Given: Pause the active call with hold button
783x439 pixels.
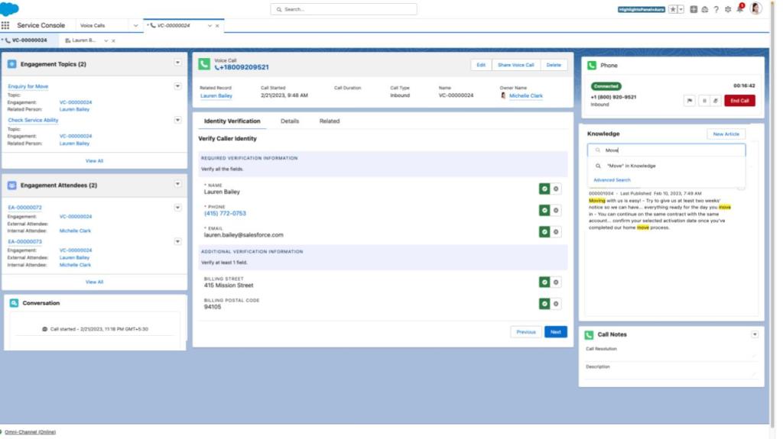Looking at the screenshot, I should (703, 101).
